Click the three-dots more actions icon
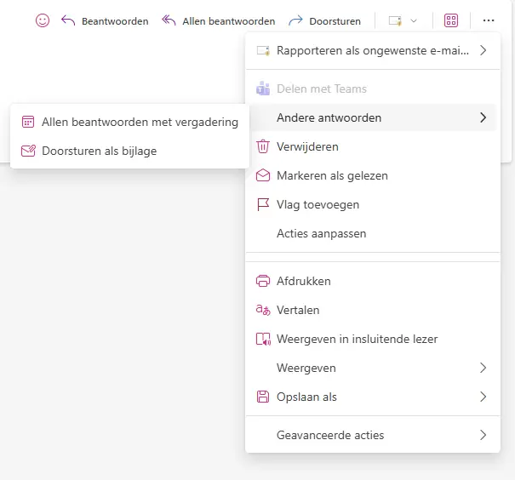This screenshot has width=515, height=480. (489, 20)
